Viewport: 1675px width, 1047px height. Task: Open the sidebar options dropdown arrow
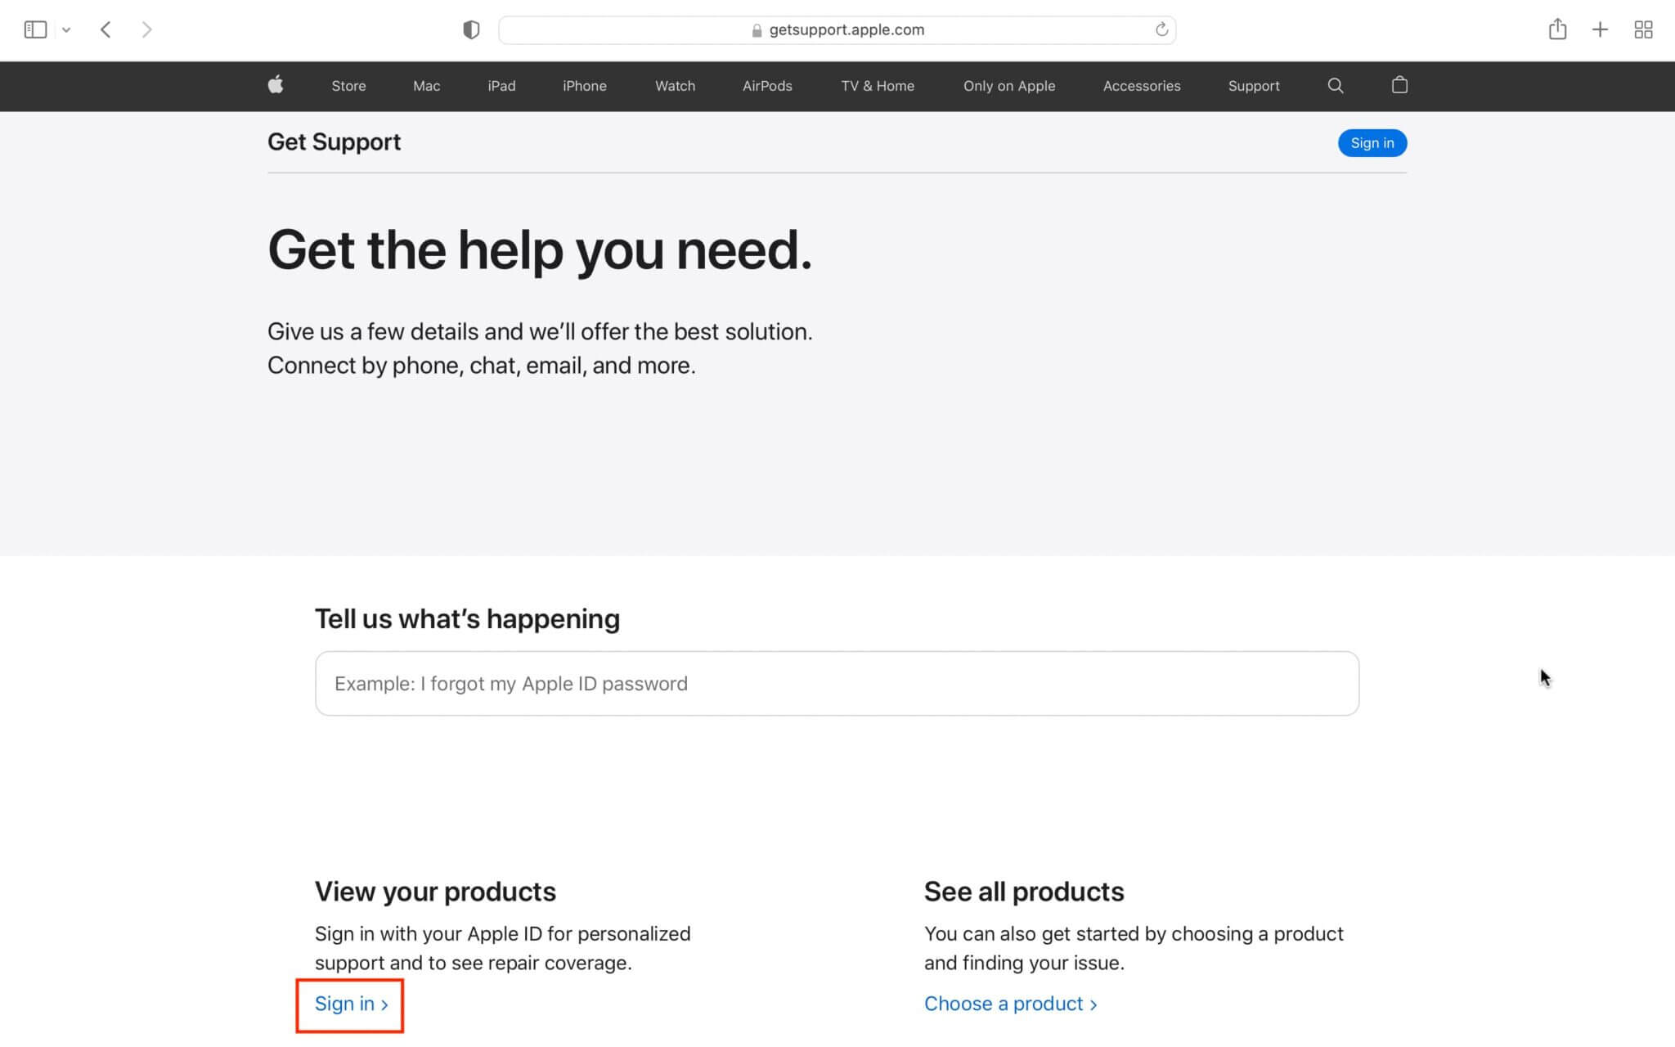[66, 29]
